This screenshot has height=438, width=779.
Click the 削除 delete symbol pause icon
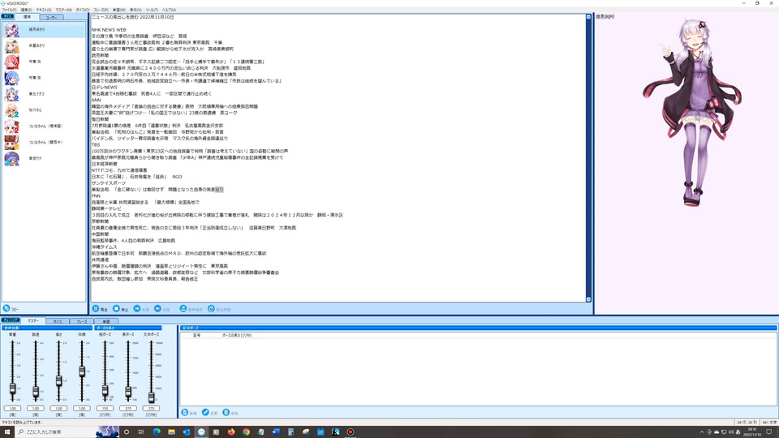pyautogui.click(x=226, y=413)
